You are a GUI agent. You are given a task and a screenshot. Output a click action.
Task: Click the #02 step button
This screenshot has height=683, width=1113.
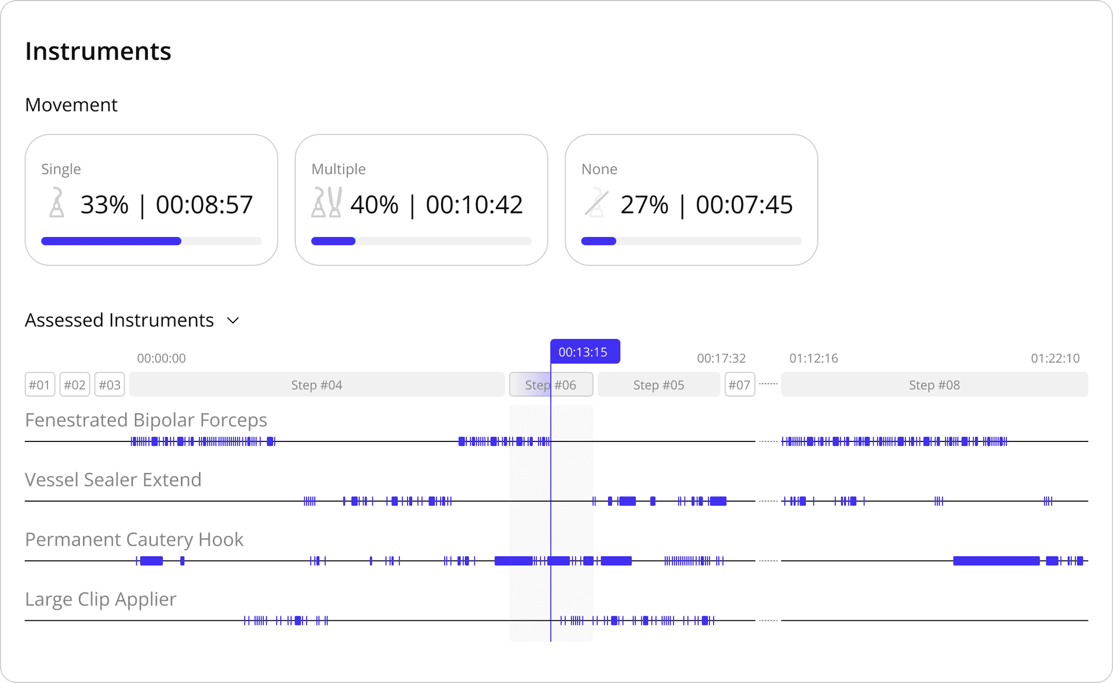(74, 384)
